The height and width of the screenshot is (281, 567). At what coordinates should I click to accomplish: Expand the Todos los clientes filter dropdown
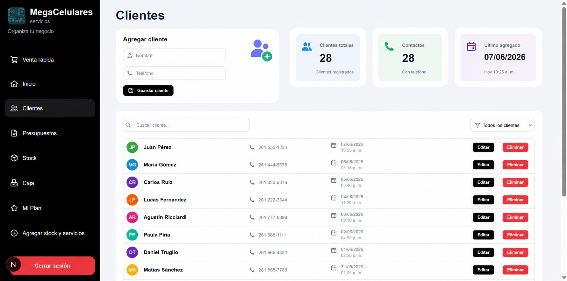click(x=502, y=125)
